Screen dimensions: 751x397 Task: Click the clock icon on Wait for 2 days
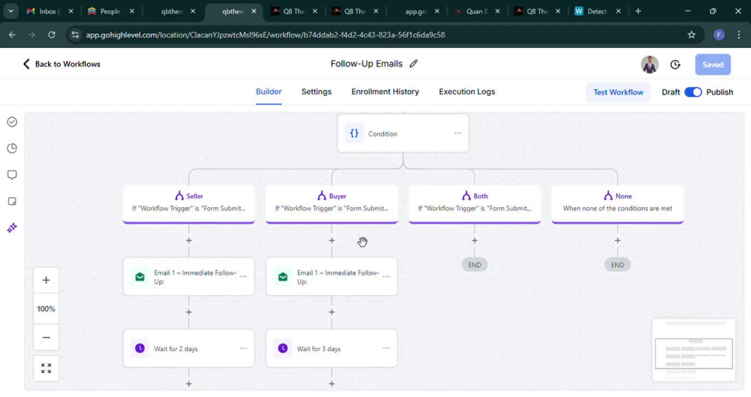tap(140, 349)
